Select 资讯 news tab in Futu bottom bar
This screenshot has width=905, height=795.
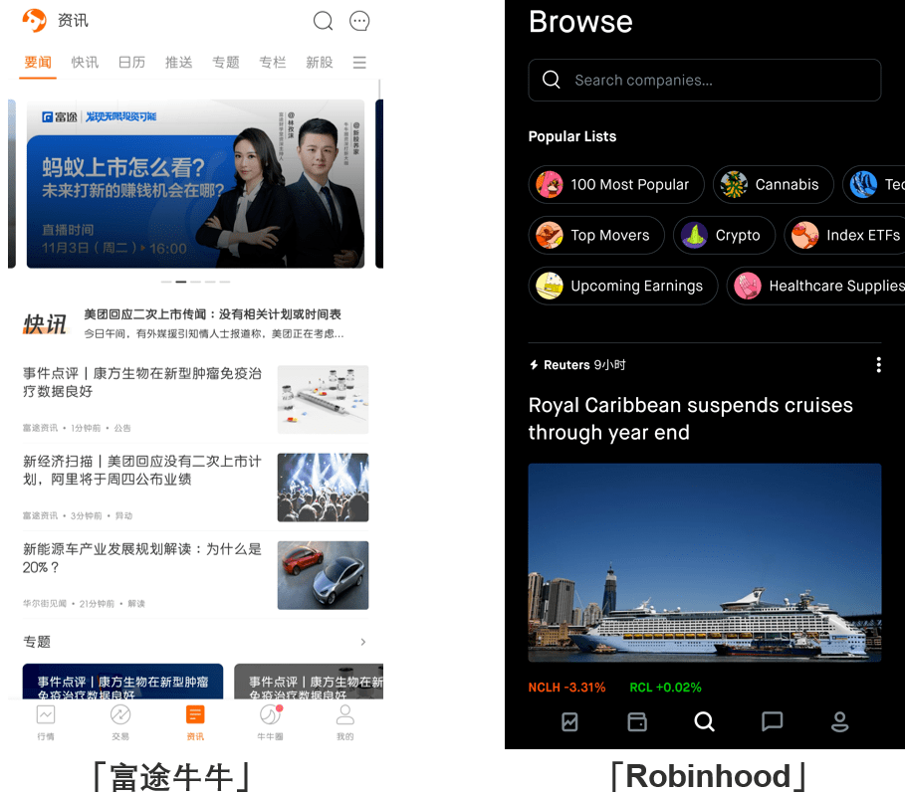(195, 722)
